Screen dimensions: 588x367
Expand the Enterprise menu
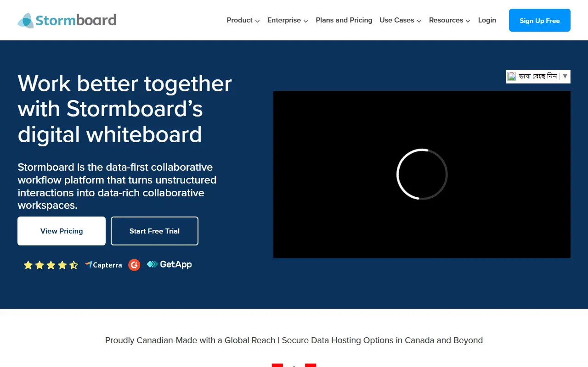[288, 20]
